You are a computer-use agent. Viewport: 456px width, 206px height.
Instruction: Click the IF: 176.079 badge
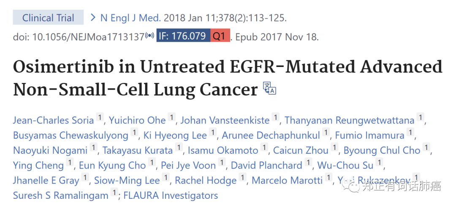(183, 36)
